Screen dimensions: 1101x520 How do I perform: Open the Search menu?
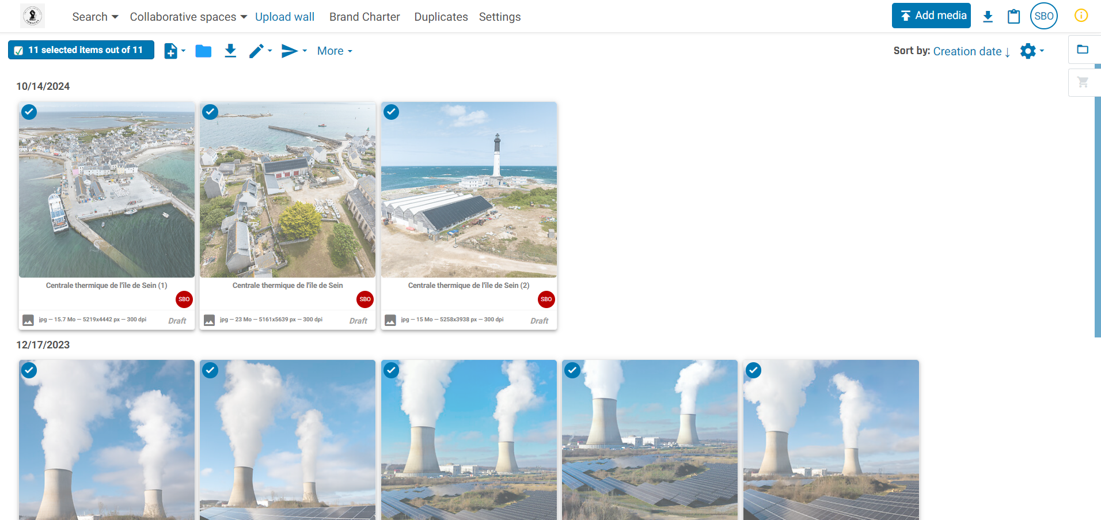tap(95, 17)
